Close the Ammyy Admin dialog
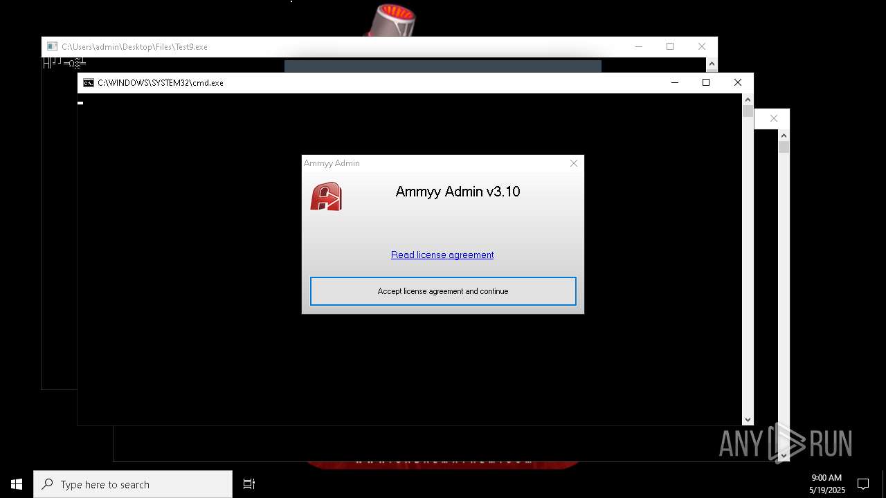 (573, 163)
